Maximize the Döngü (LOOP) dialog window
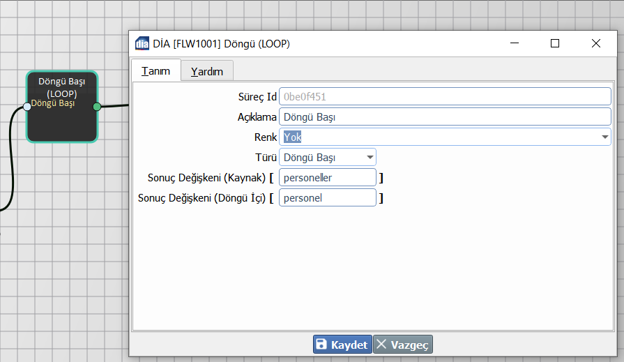This screenshot has width=624, height=362. pyautogui.click(x=555, y=43)
